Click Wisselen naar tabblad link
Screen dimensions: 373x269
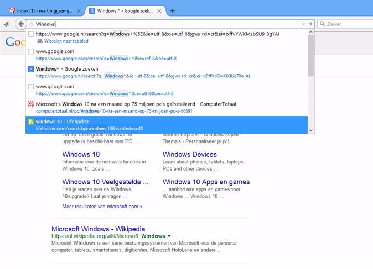pos(66,41)
